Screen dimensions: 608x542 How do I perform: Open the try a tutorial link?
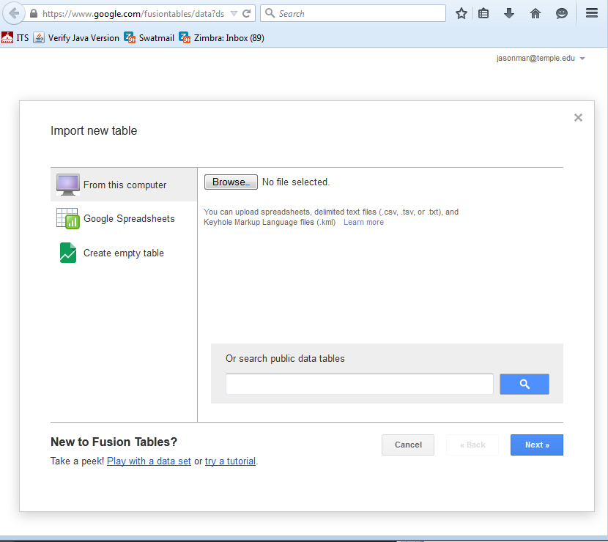(x=230, y=461)
